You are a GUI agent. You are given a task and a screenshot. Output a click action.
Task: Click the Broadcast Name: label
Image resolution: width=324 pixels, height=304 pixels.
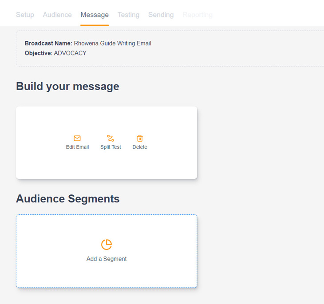click(48, 43)
